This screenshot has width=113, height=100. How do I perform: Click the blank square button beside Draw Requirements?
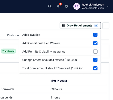click(106, 26)
